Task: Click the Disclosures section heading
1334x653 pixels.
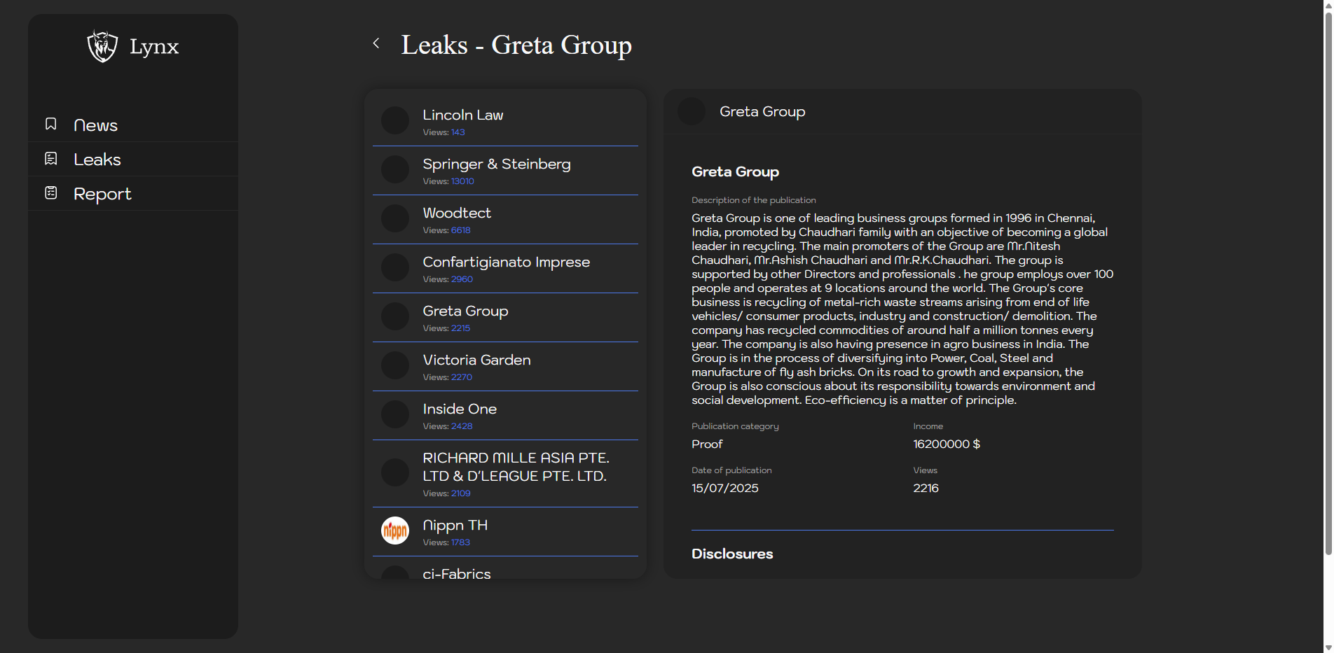Action: (732, 554)
